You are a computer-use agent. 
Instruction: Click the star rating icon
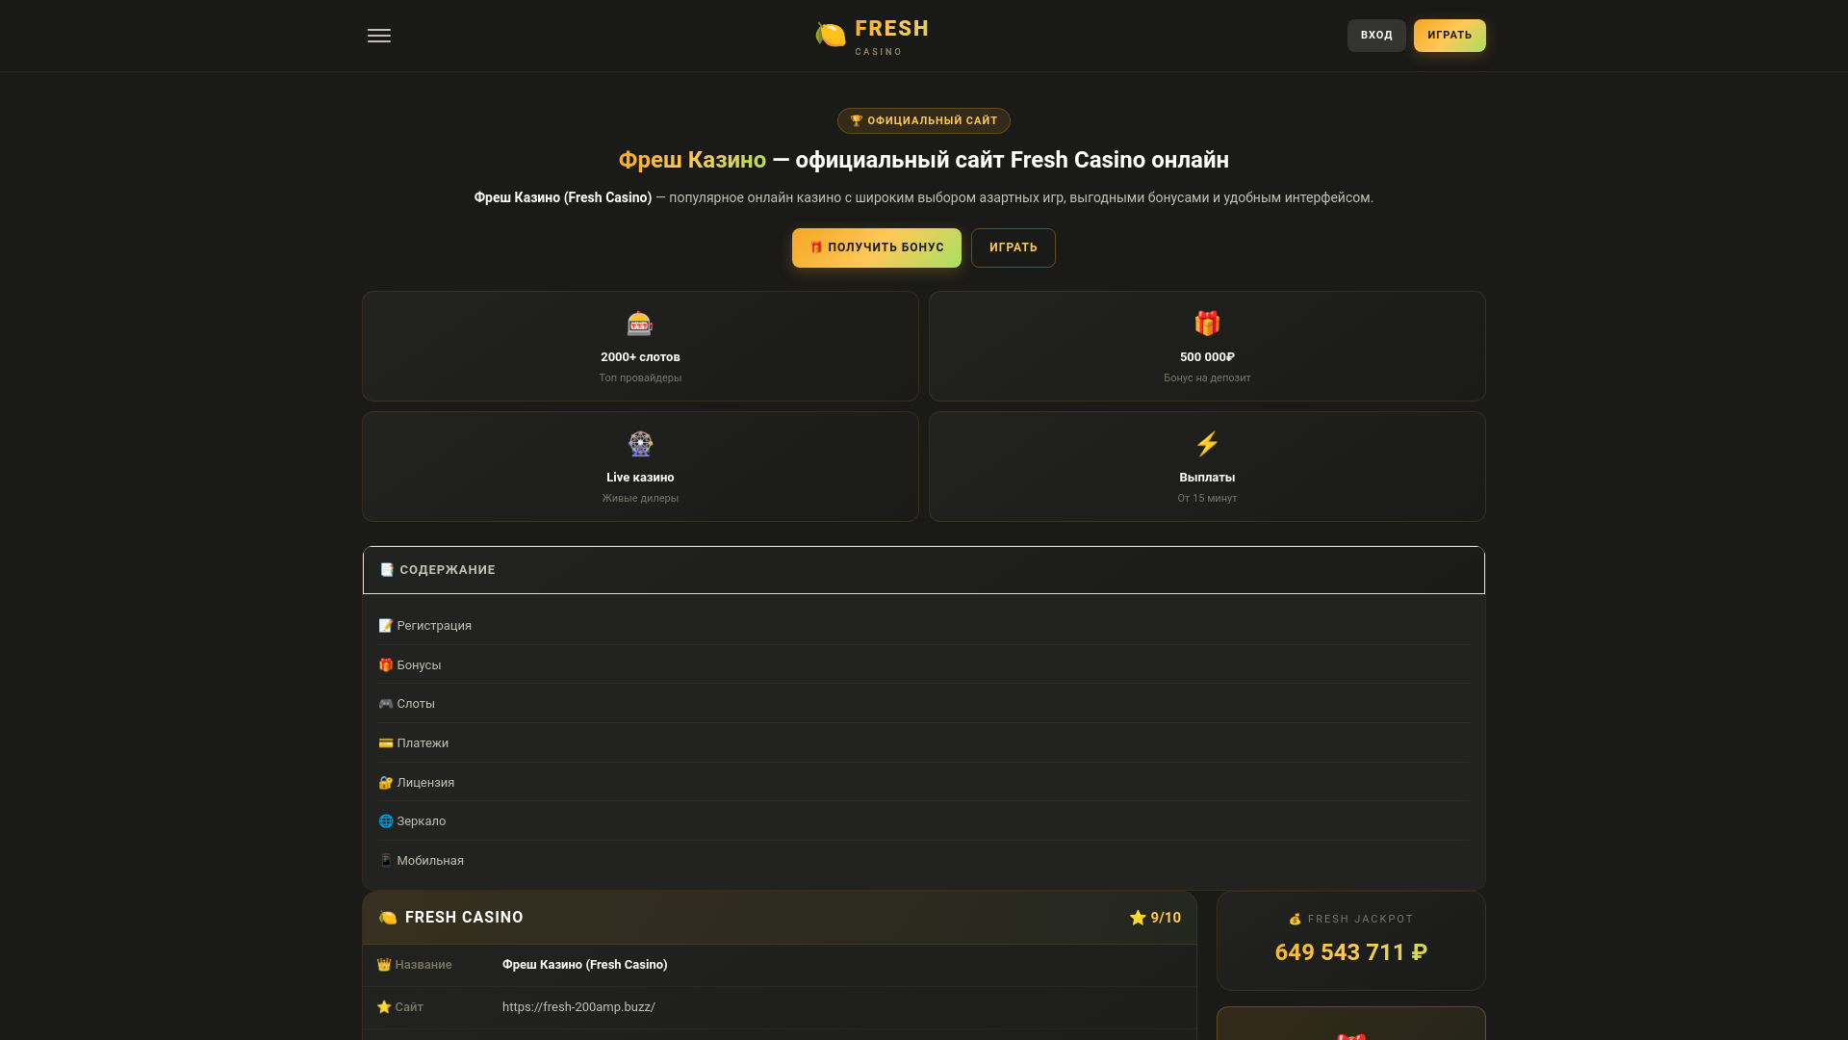point(1138,918)
